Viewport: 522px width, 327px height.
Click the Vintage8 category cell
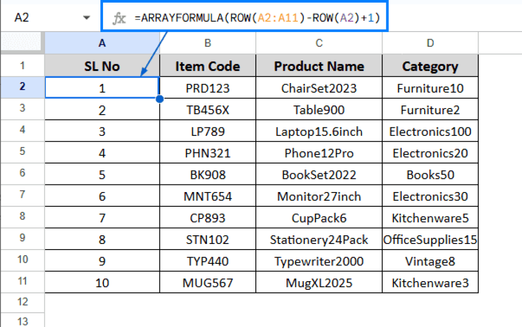pos(430,260)
